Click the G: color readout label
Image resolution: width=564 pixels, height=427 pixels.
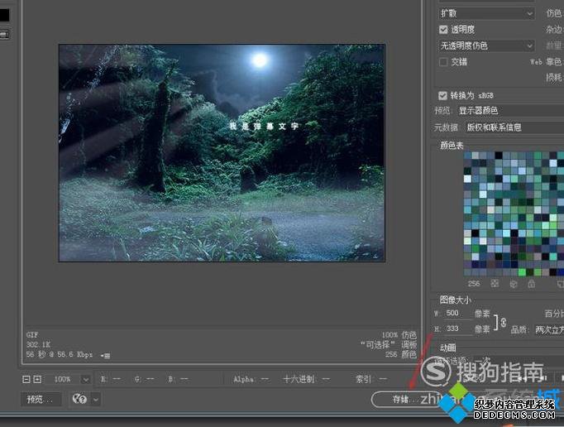coord(137,379)
